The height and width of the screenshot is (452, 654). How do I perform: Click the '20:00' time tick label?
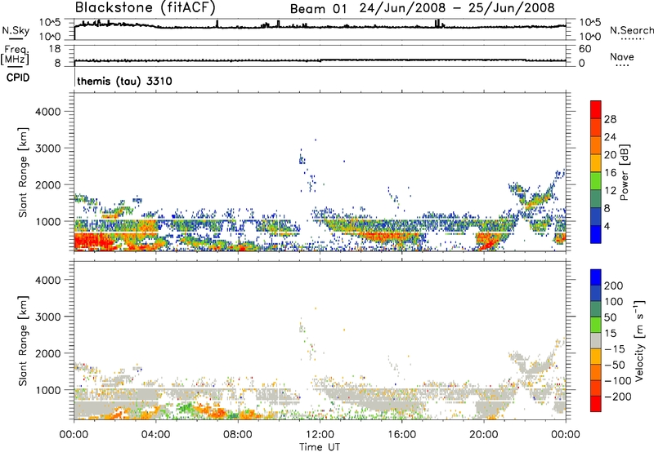point(483,435)
